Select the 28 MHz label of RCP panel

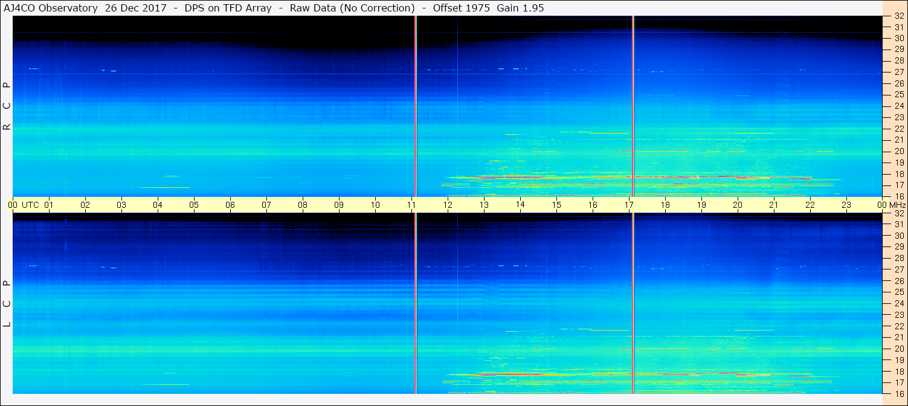pos(898,60)
